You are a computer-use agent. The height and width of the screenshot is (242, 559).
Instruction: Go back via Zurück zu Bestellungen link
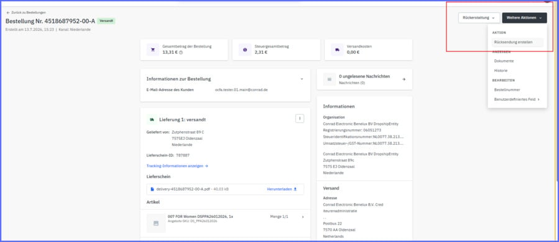(25, 12)
